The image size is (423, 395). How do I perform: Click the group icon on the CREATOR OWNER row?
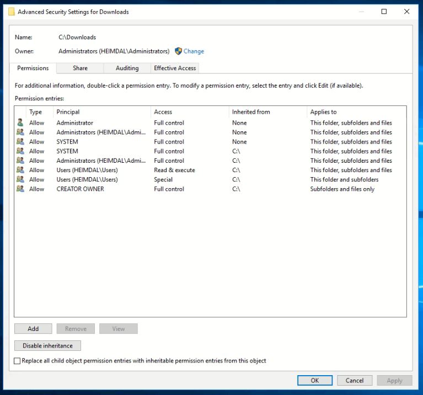20,189
